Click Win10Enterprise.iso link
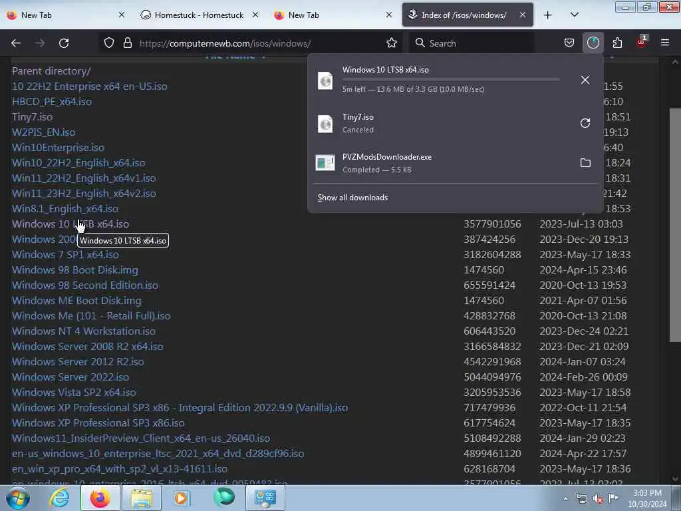 58,147
